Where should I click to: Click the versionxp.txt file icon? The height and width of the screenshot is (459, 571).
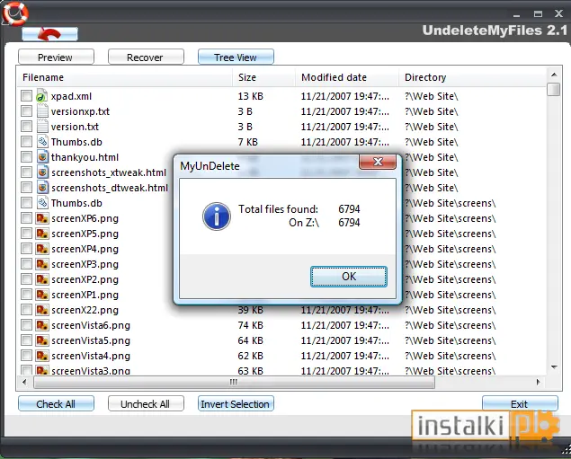tap(42, 111)
